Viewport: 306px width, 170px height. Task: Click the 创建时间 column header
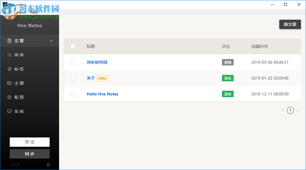(259, 46)
